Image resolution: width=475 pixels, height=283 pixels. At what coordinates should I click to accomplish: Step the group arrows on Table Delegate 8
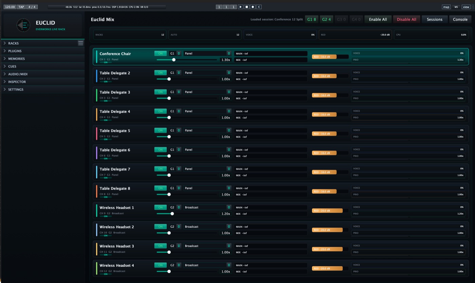[x=179, y=188]
